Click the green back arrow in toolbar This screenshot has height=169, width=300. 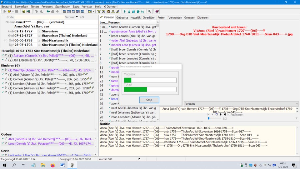[x=48, y=11]
